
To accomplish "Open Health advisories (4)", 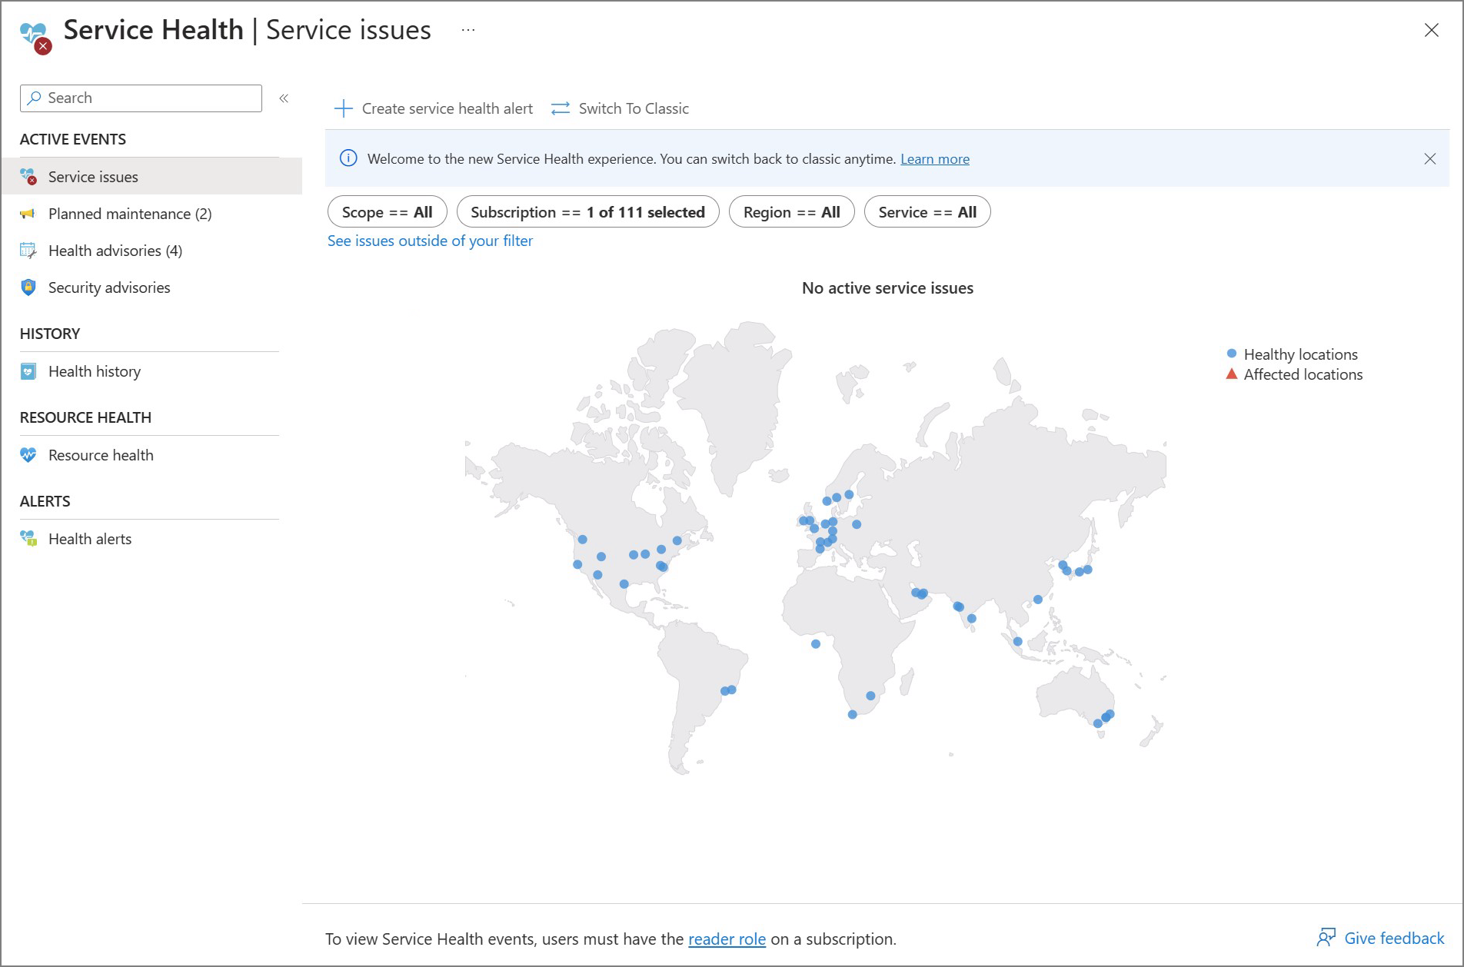I will (115, 251).
